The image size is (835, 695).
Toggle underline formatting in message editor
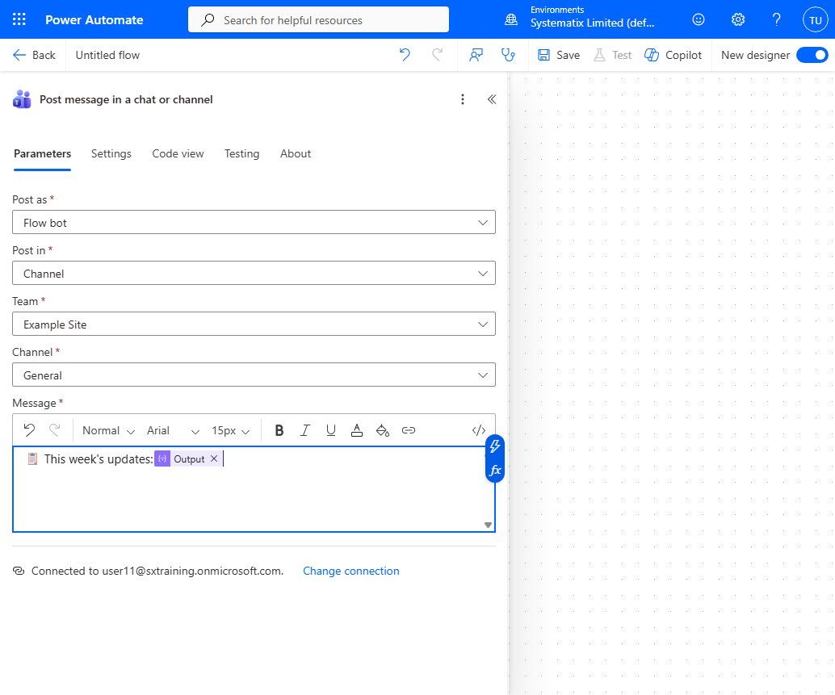[331, 430]
